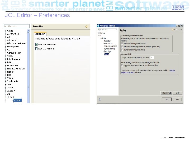Expand the DFDL tree node
This screenshot has width=190, height=142.
pyautogui.click(x=6, y=62)
